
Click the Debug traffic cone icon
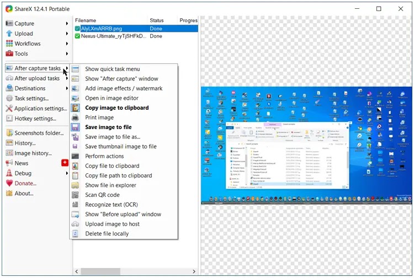9,173
